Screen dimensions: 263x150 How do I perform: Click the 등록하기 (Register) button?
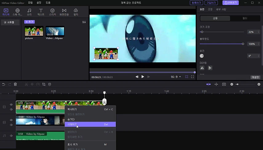[197, 3]
